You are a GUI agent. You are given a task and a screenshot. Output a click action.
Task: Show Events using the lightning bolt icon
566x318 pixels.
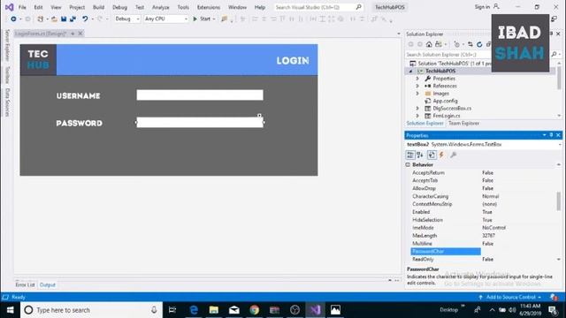(441, 155)
